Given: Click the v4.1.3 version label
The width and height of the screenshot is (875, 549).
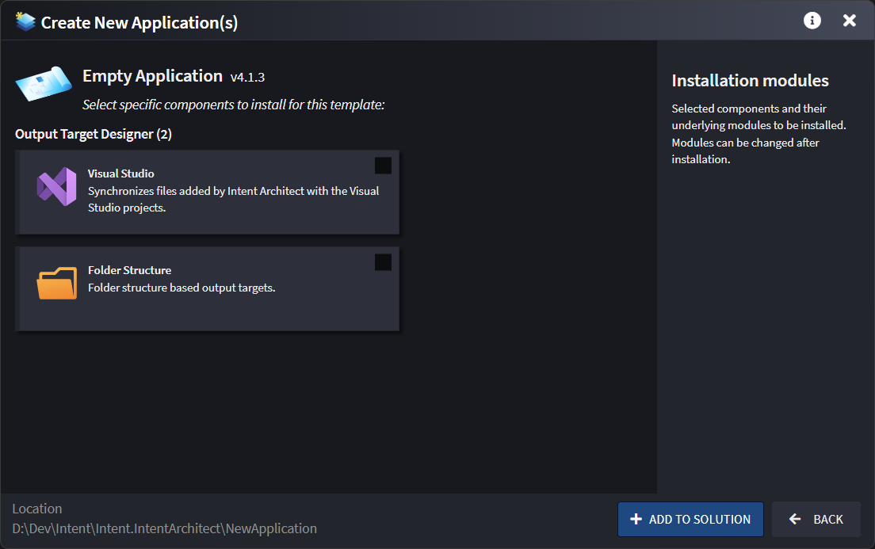Looking at the screenshot, I should (247, 78).
